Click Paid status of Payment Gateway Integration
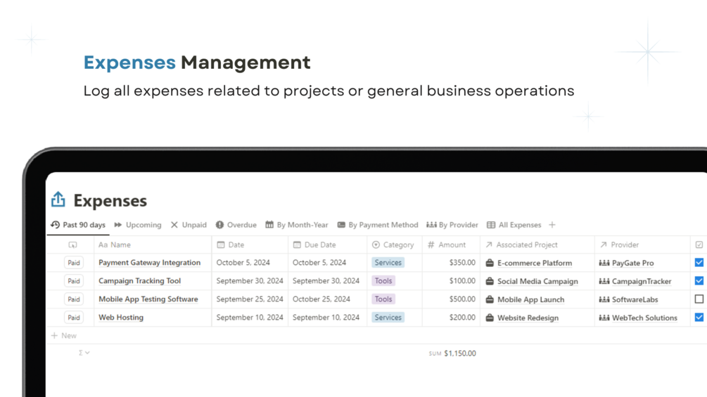Image resolution: width=707 pixels, height=397 pixels. click(73, 262)
